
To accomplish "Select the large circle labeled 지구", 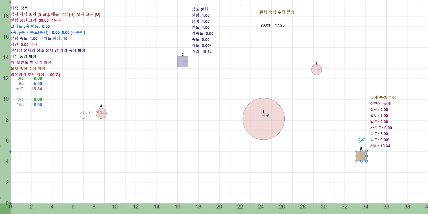I will [x=264, y=119].
